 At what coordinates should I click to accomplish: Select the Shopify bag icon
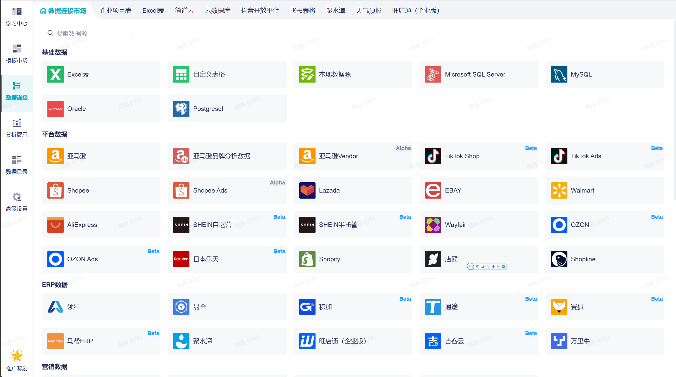(307, 259)
